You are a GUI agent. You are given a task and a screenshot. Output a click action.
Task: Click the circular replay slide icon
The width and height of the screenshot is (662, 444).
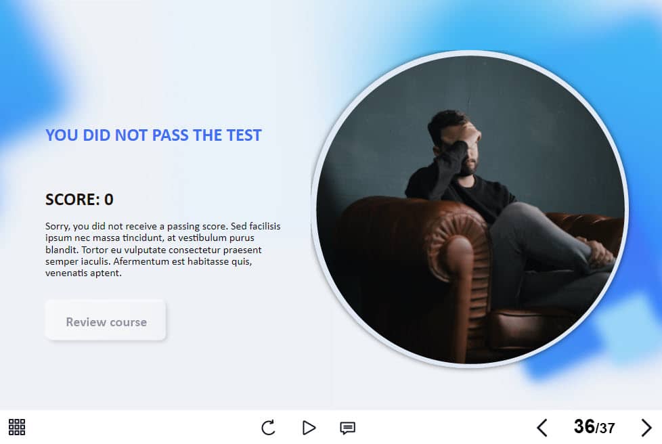[x=268, y=428]
